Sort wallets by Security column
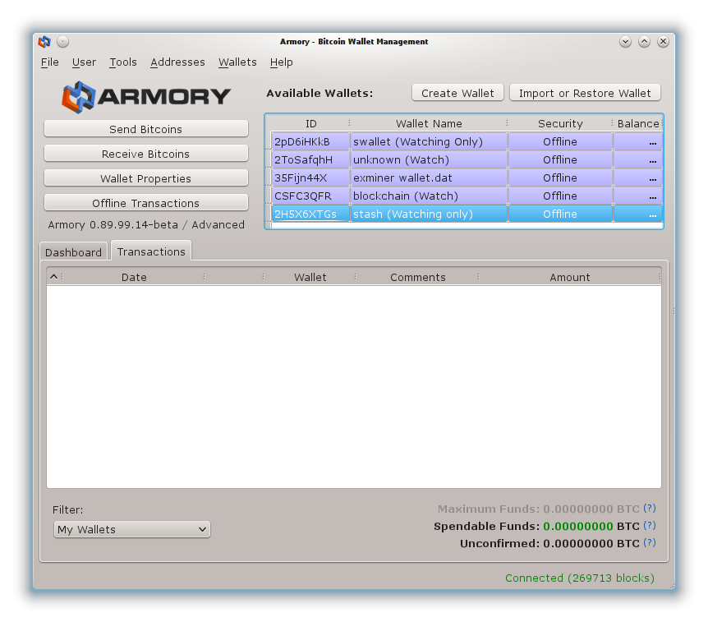 [560, 123]
